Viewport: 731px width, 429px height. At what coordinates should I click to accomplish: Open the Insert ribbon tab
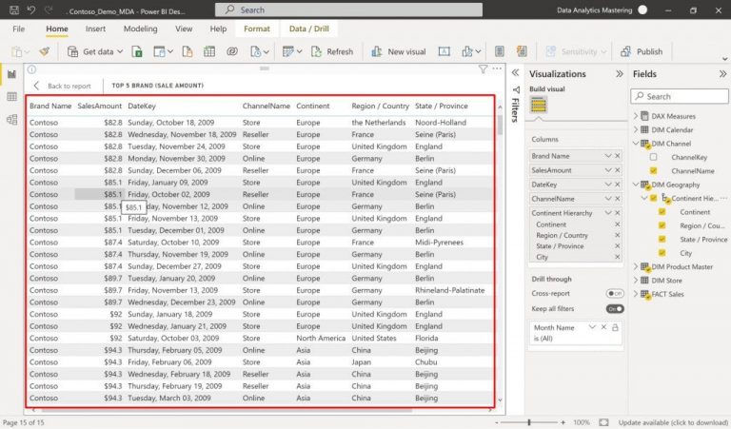95,29
